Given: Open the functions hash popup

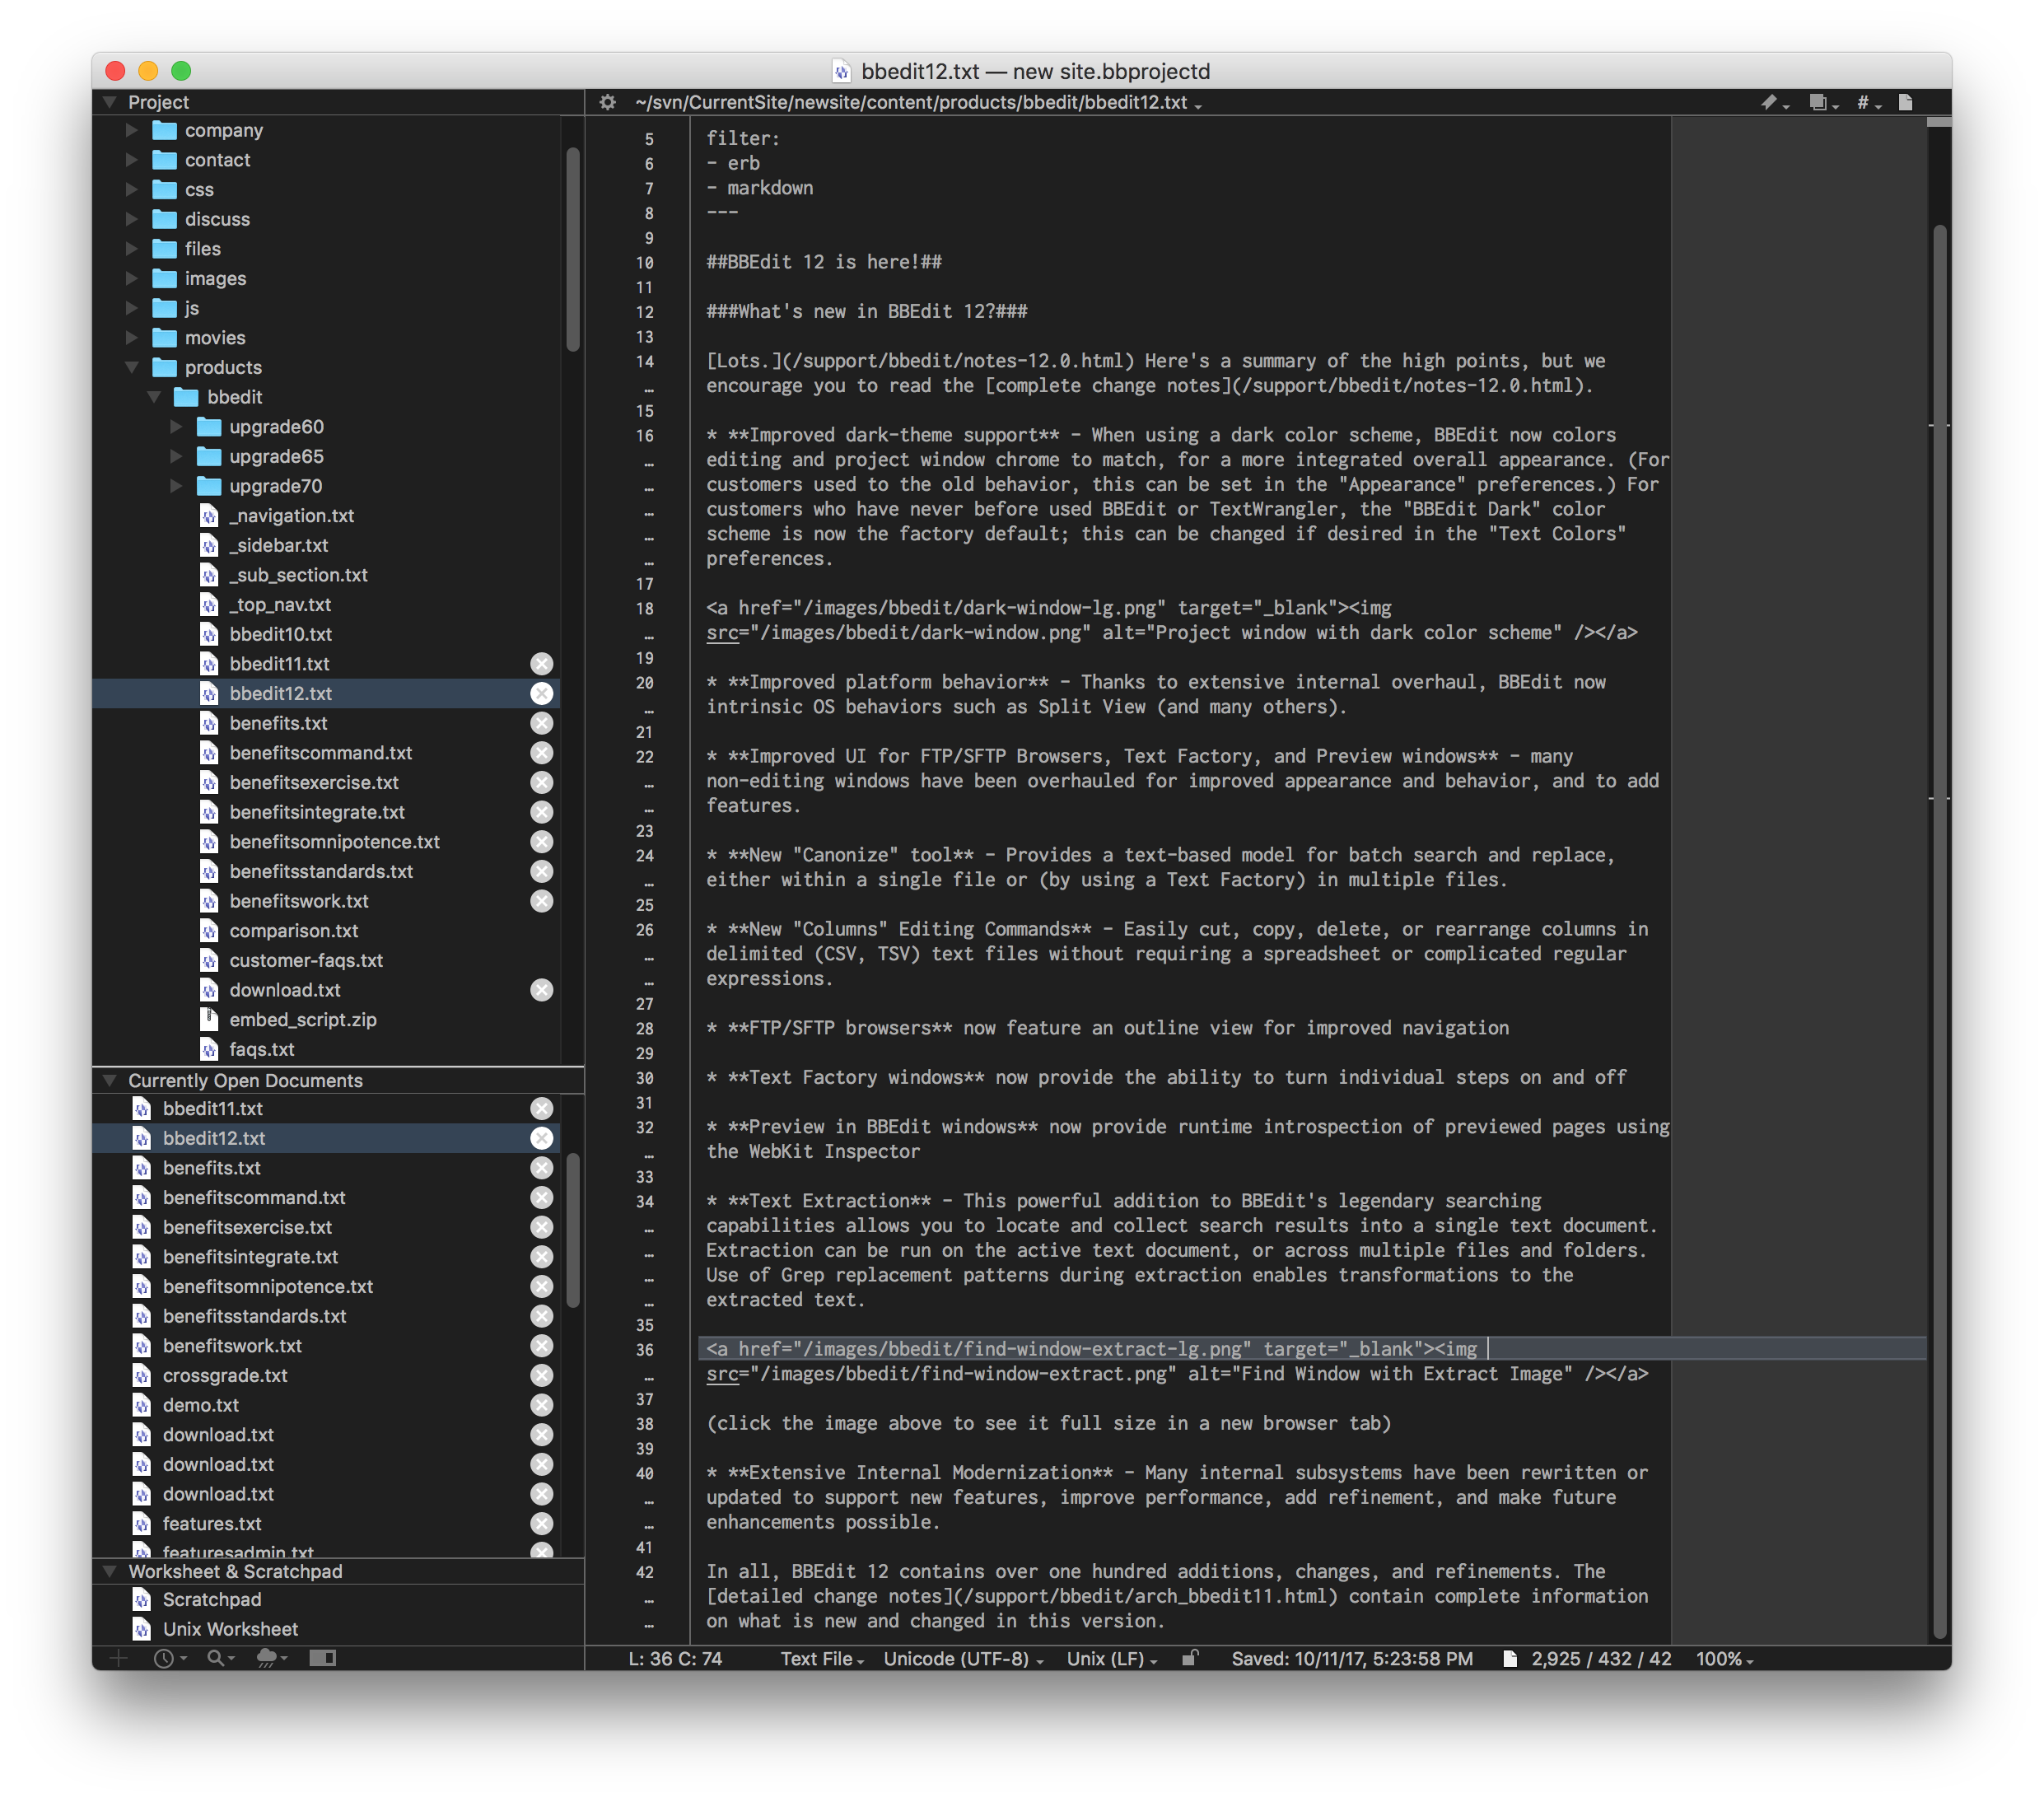Looking at the screenshot, I should point(1868,102).
